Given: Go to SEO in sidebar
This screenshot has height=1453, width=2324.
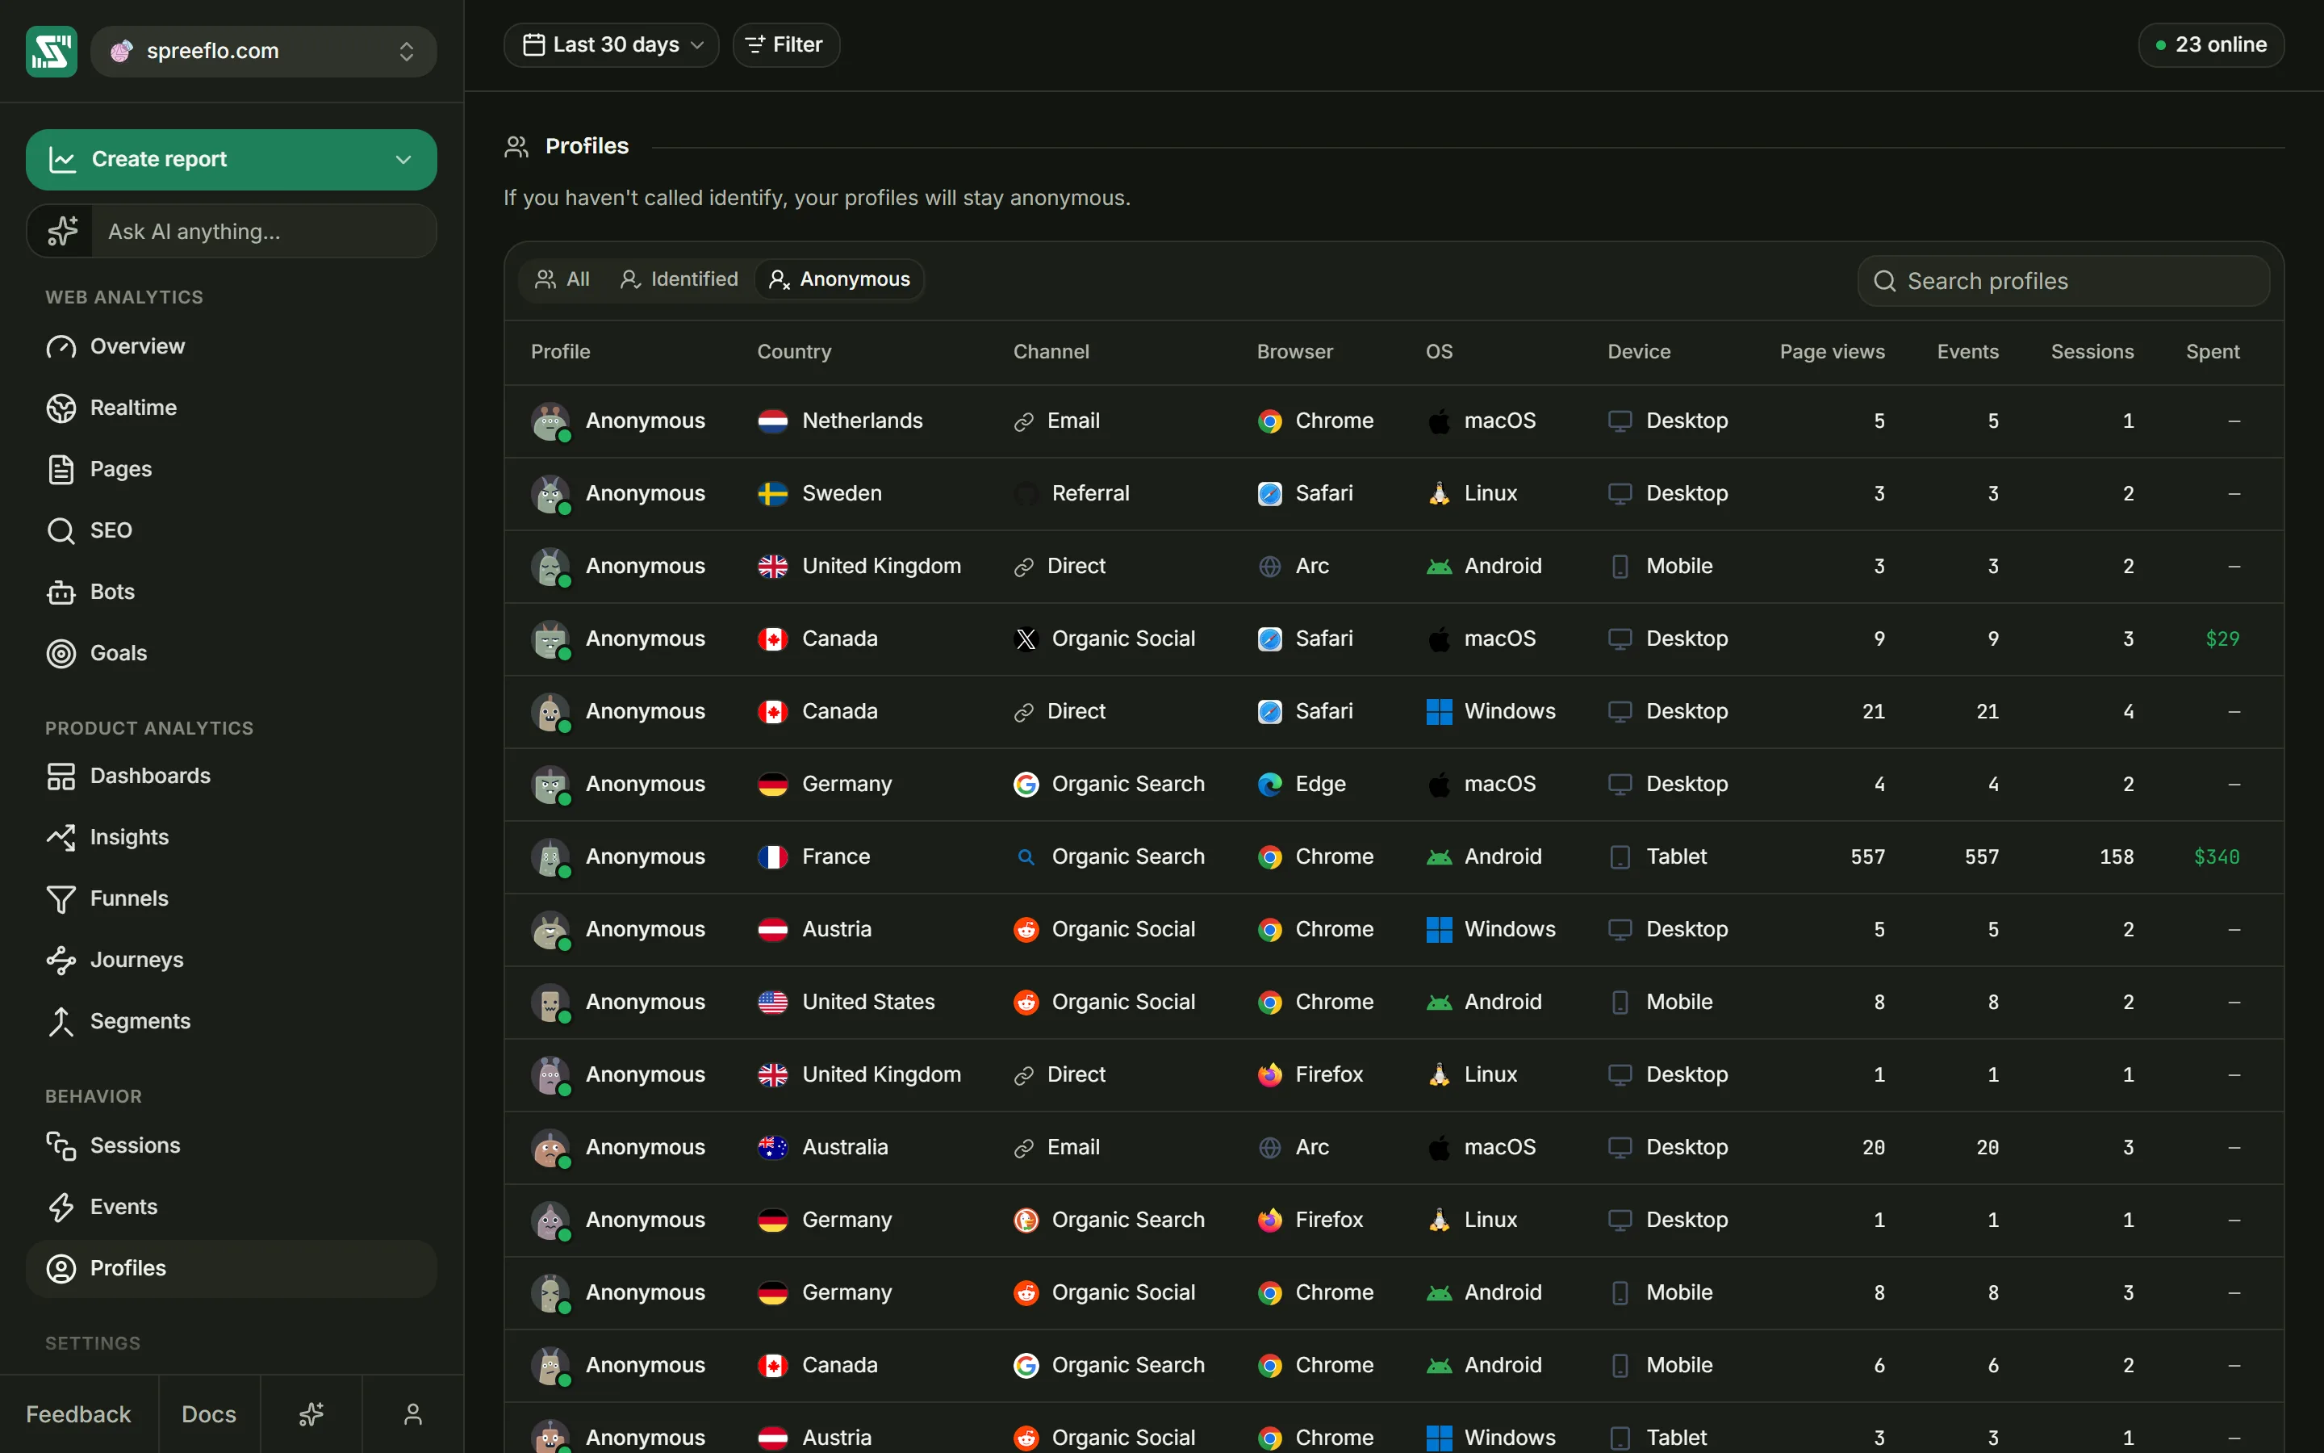Looking at the screenshot, I should 231,530.
